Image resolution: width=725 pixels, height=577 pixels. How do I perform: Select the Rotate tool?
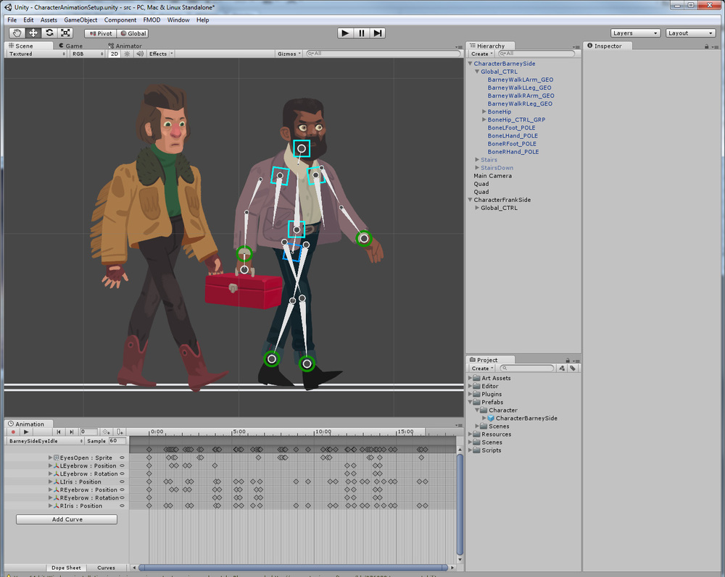[49, 33]
